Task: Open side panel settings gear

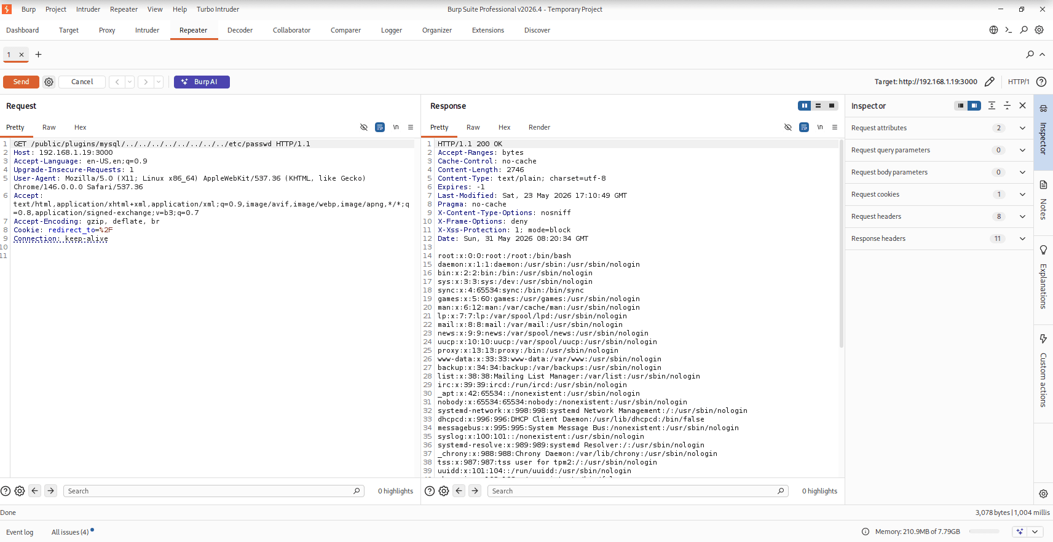Action: [x=1043, y=493]
